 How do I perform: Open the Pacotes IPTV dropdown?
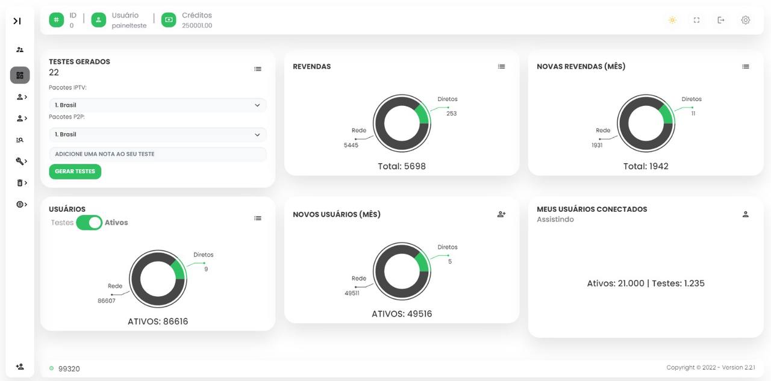point(157,105)
